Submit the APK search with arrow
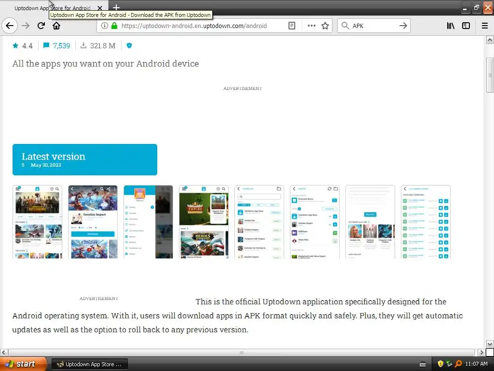This screenshot has width=494, height=371. point(403,26)
